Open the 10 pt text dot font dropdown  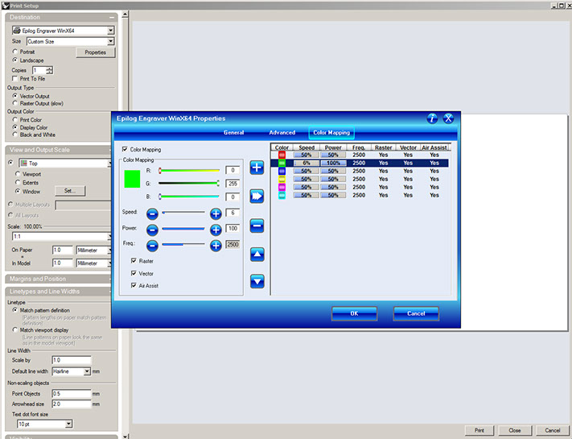tap(68, 424)
